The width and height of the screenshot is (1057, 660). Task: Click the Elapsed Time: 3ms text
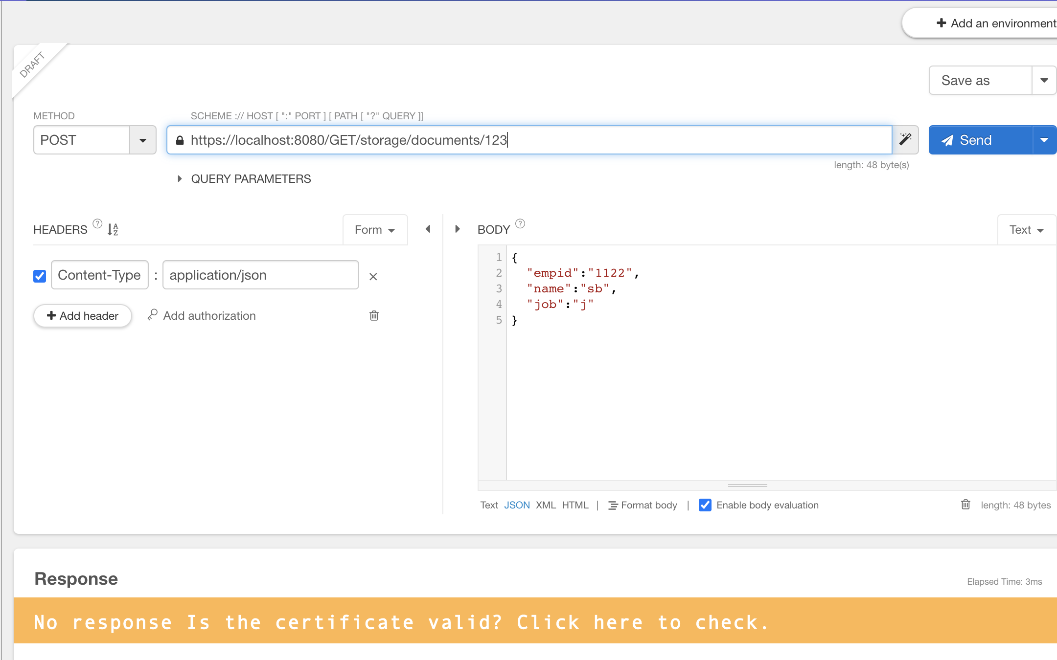[x=1004, y=582]
